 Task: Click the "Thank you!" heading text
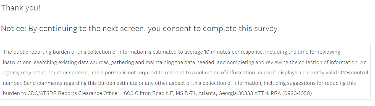tap(20, 8)
